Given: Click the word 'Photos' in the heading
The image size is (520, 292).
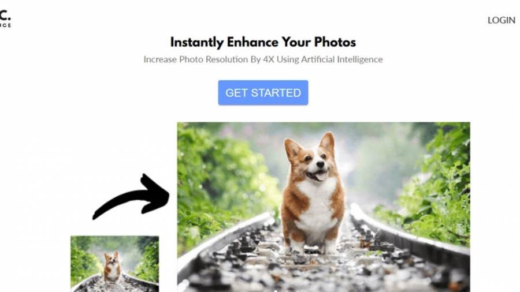Looking at the screenshot, I should [335, 42].
